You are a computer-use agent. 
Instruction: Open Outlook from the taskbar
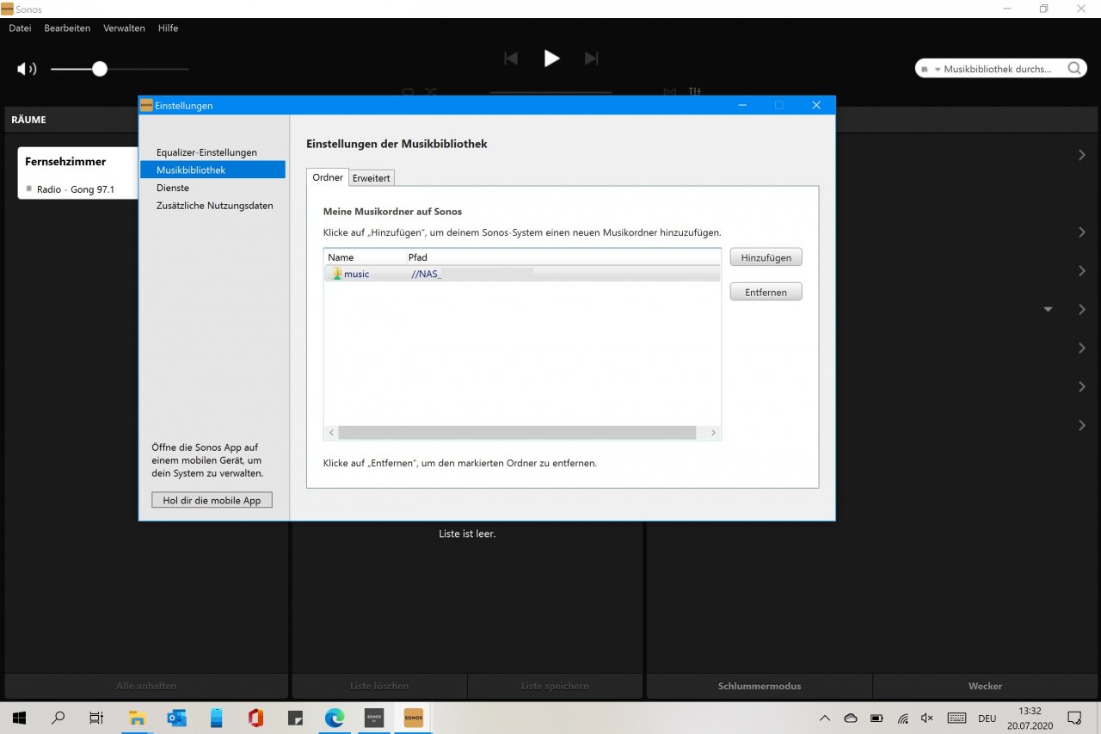click(x=177, y=718)
